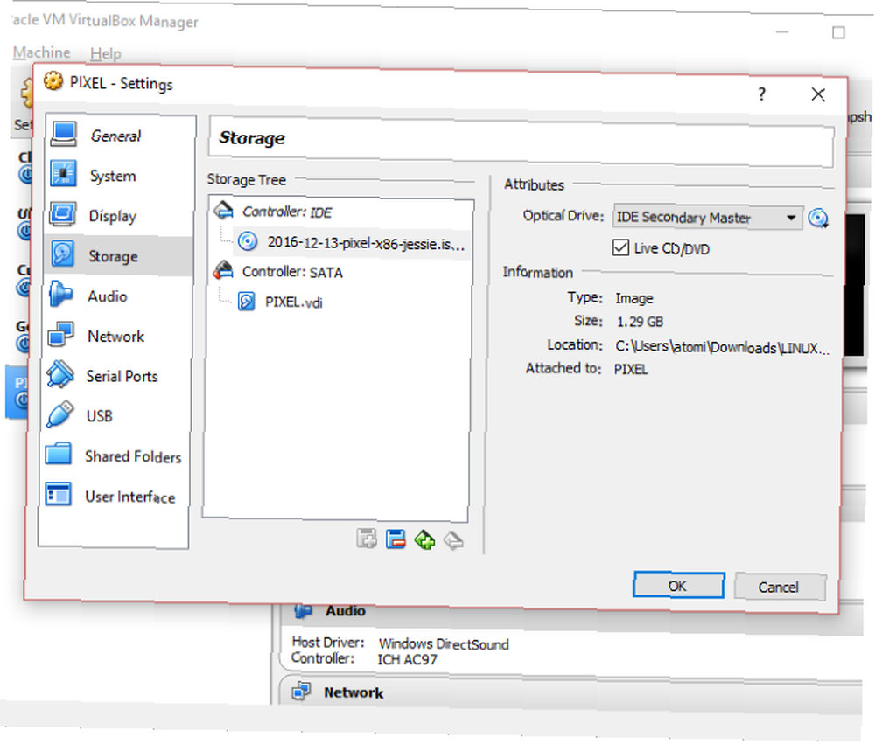Click the Windows DirectSound host driver text
This screenshot has width=875, height=744.
(x=444, y=644)
